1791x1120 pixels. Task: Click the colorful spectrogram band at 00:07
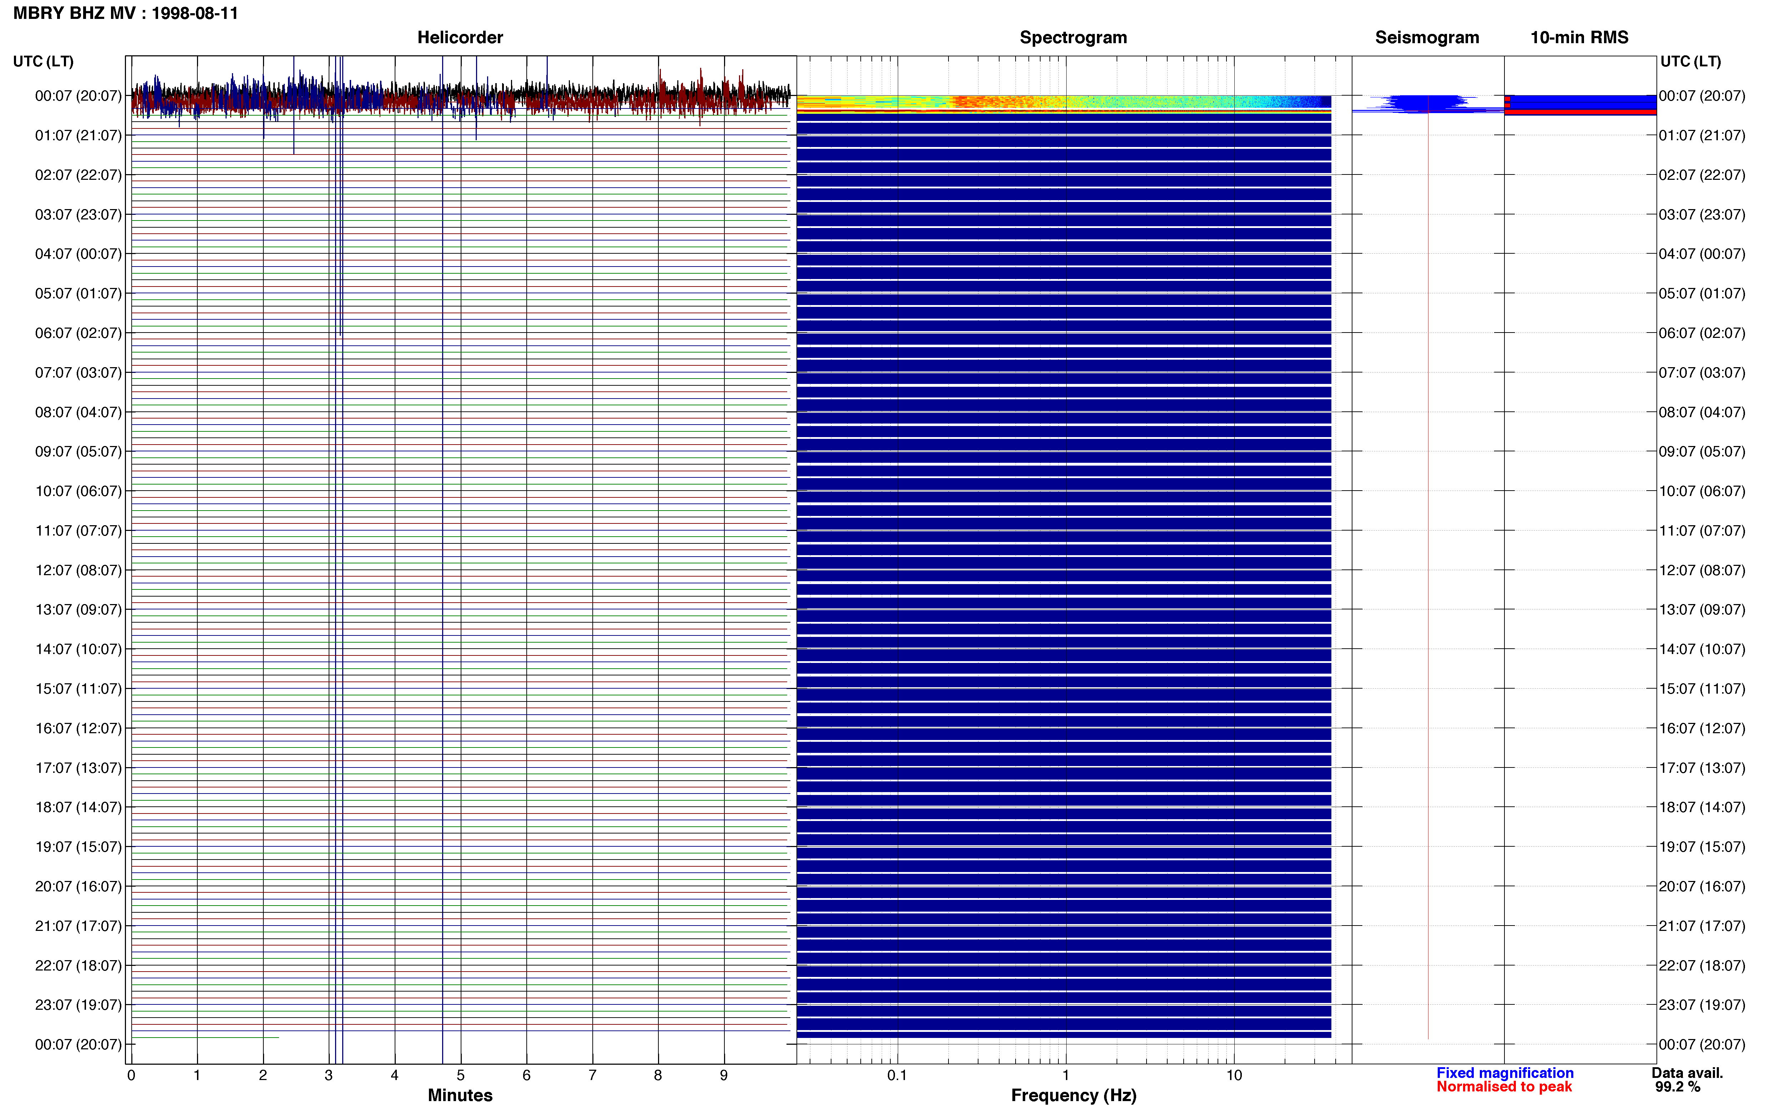[x=1064, y=104]
